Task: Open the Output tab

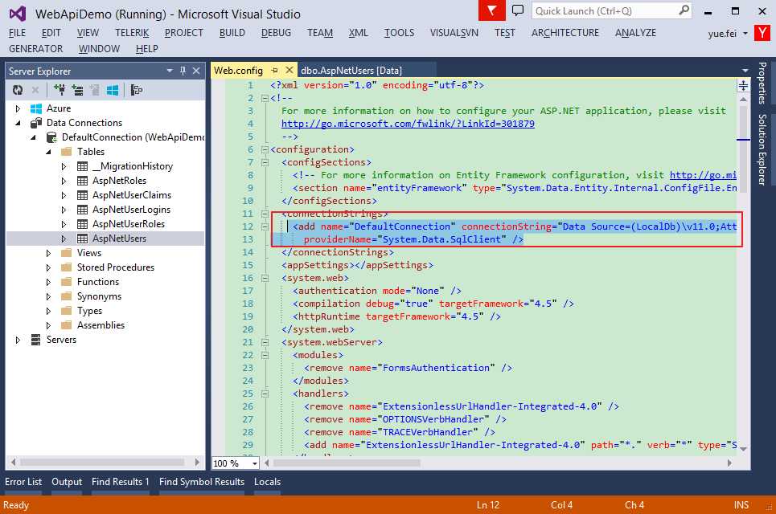Action: click(x=67, y=482)
